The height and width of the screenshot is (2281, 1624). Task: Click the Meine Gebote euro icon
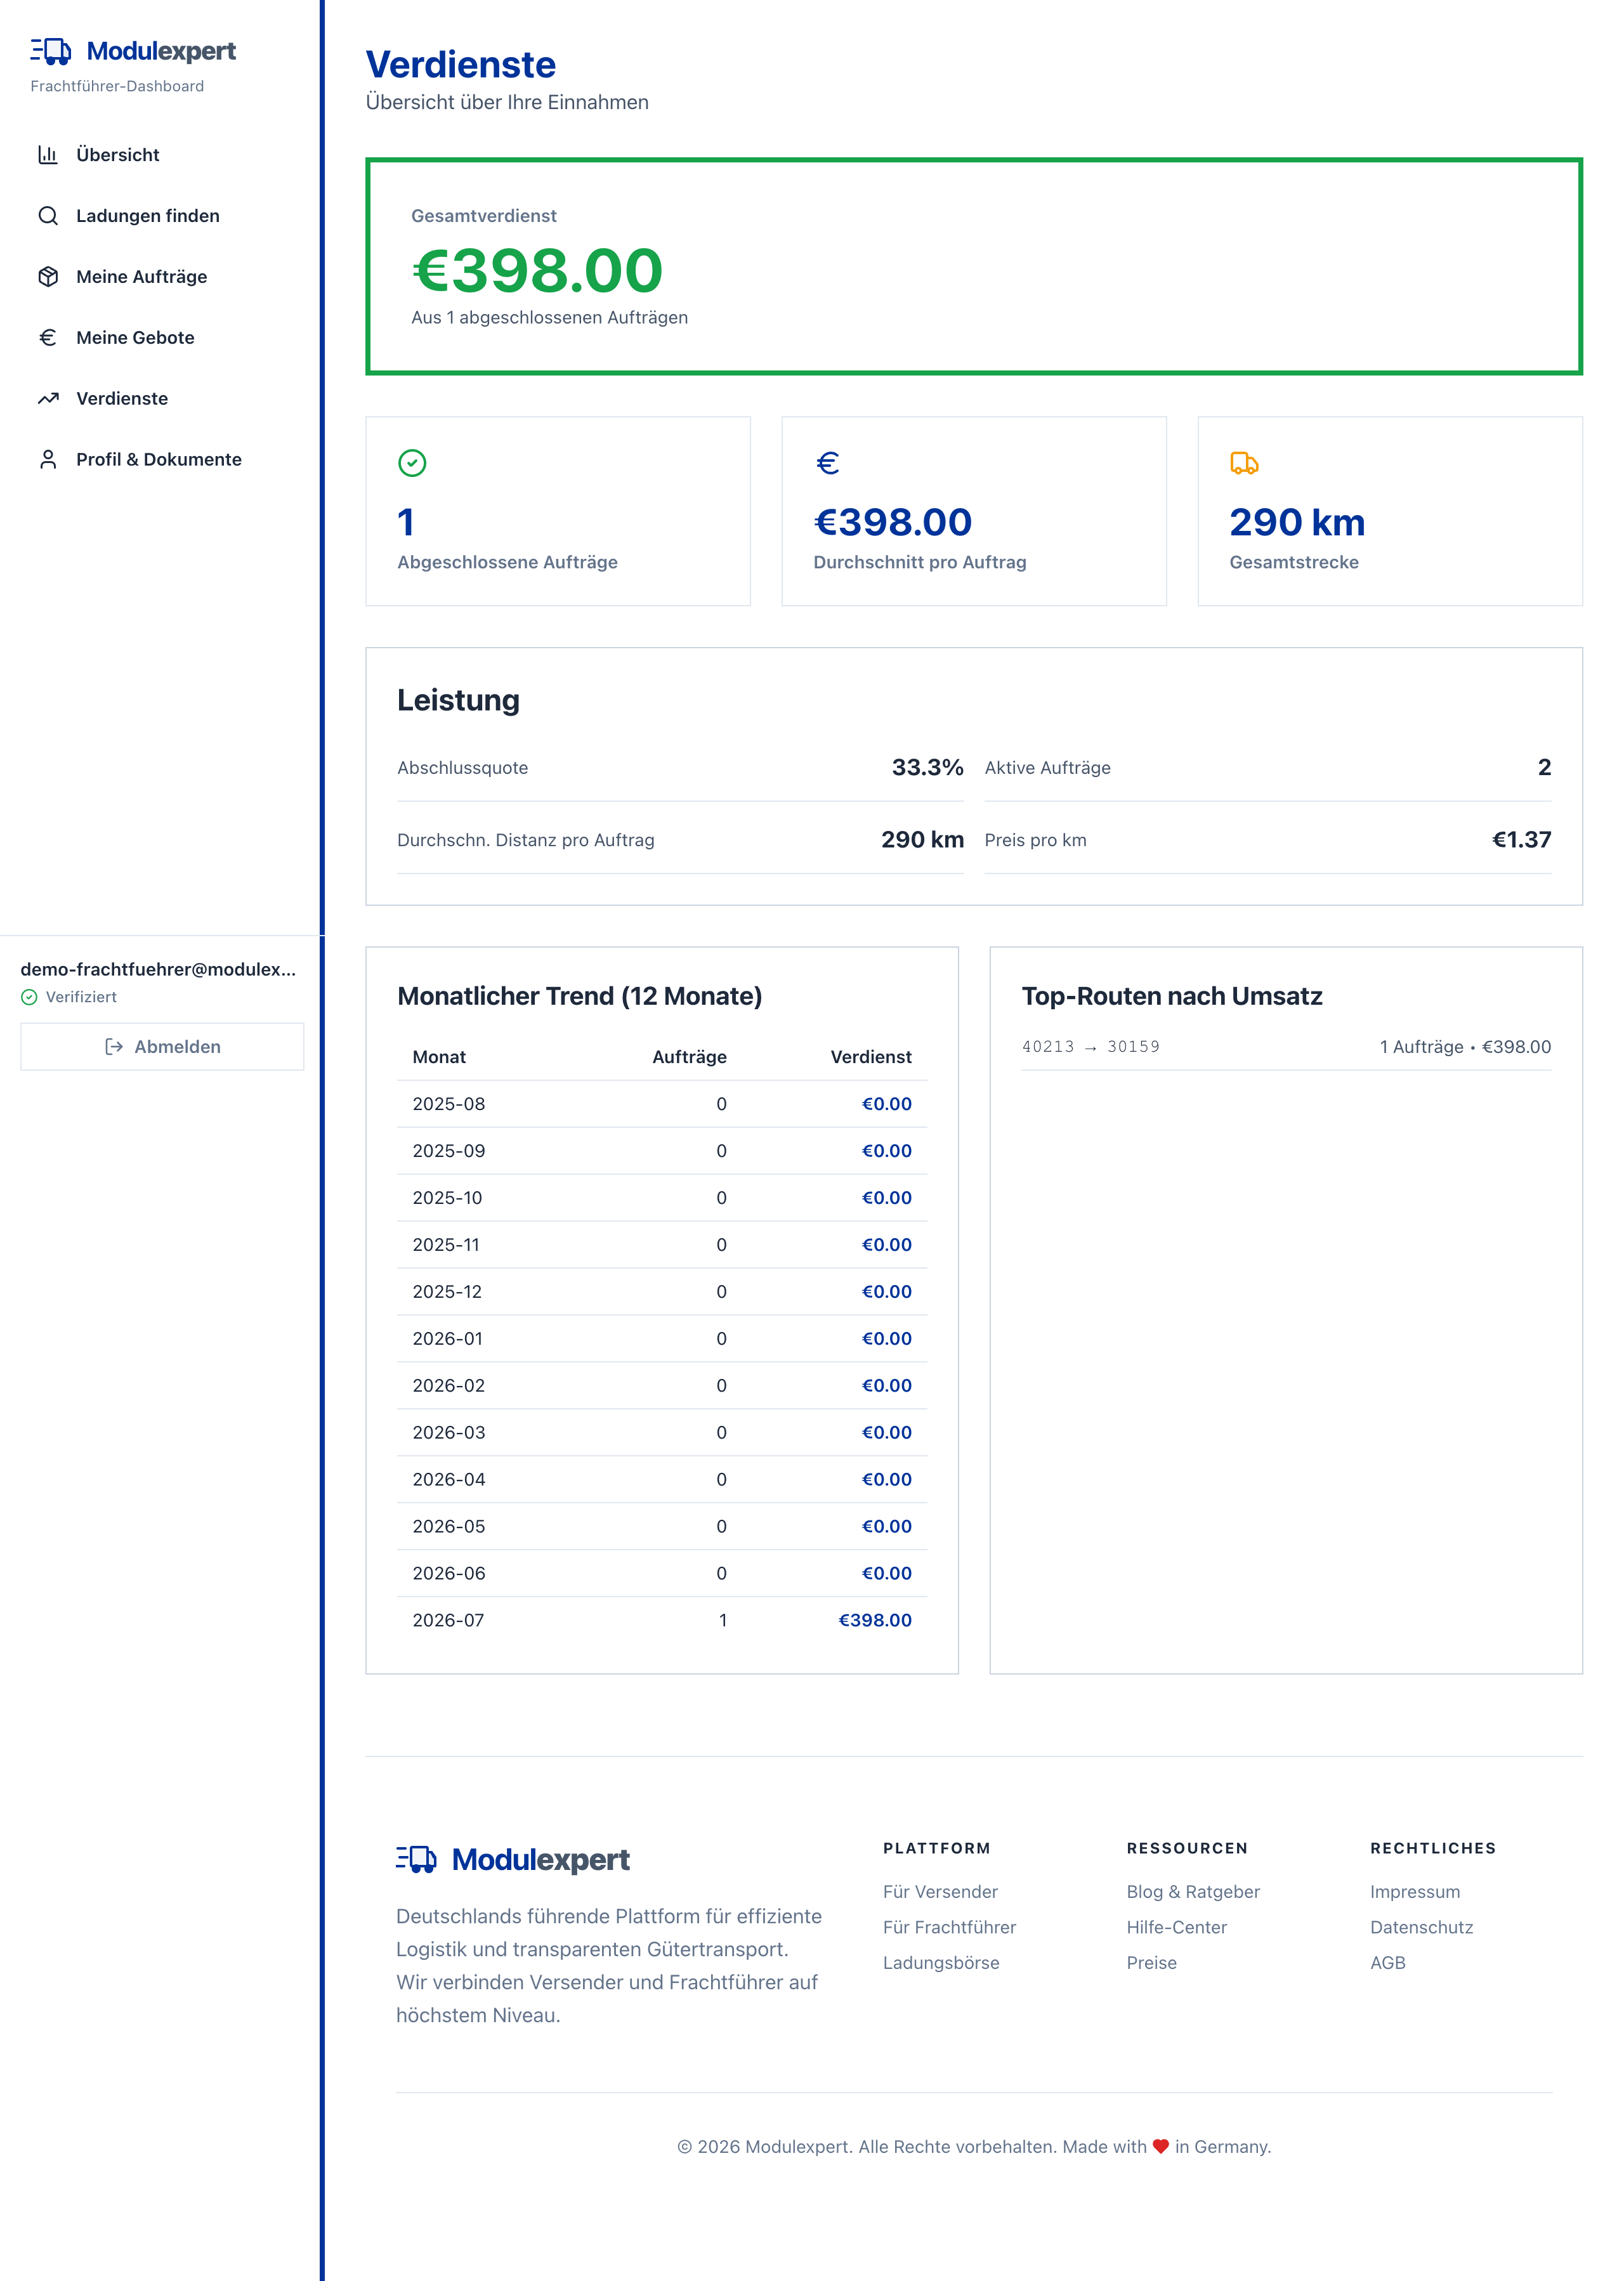coord(48,338)
